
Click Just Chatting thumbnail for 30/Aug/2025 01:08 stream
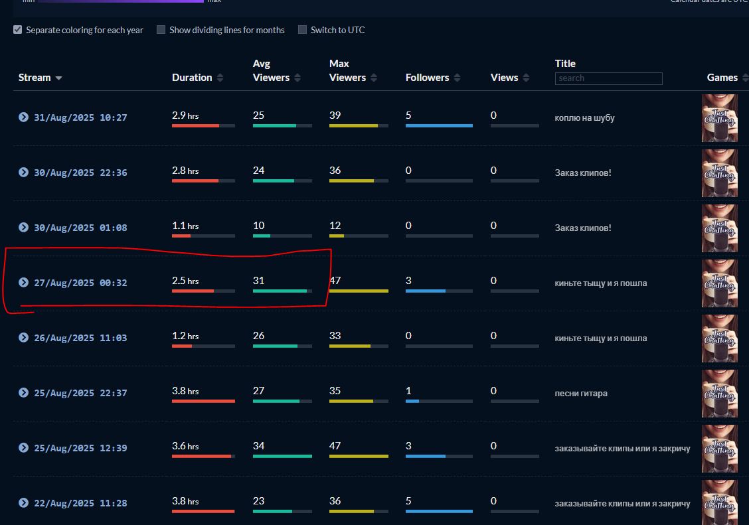click(719, 228)
